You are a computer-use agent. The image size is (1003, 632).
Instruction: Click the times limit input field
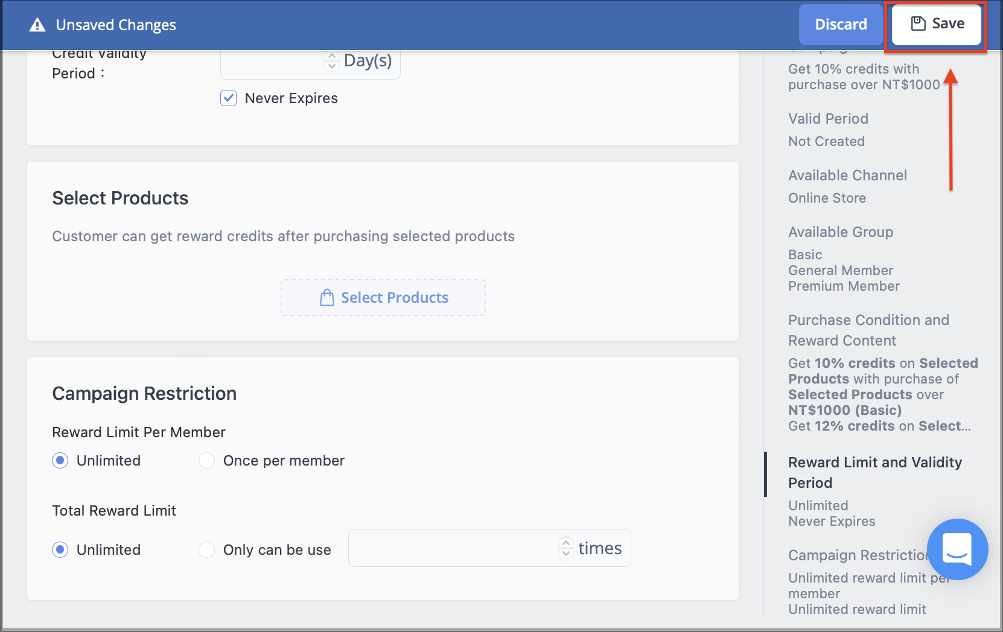click(489, 548)
